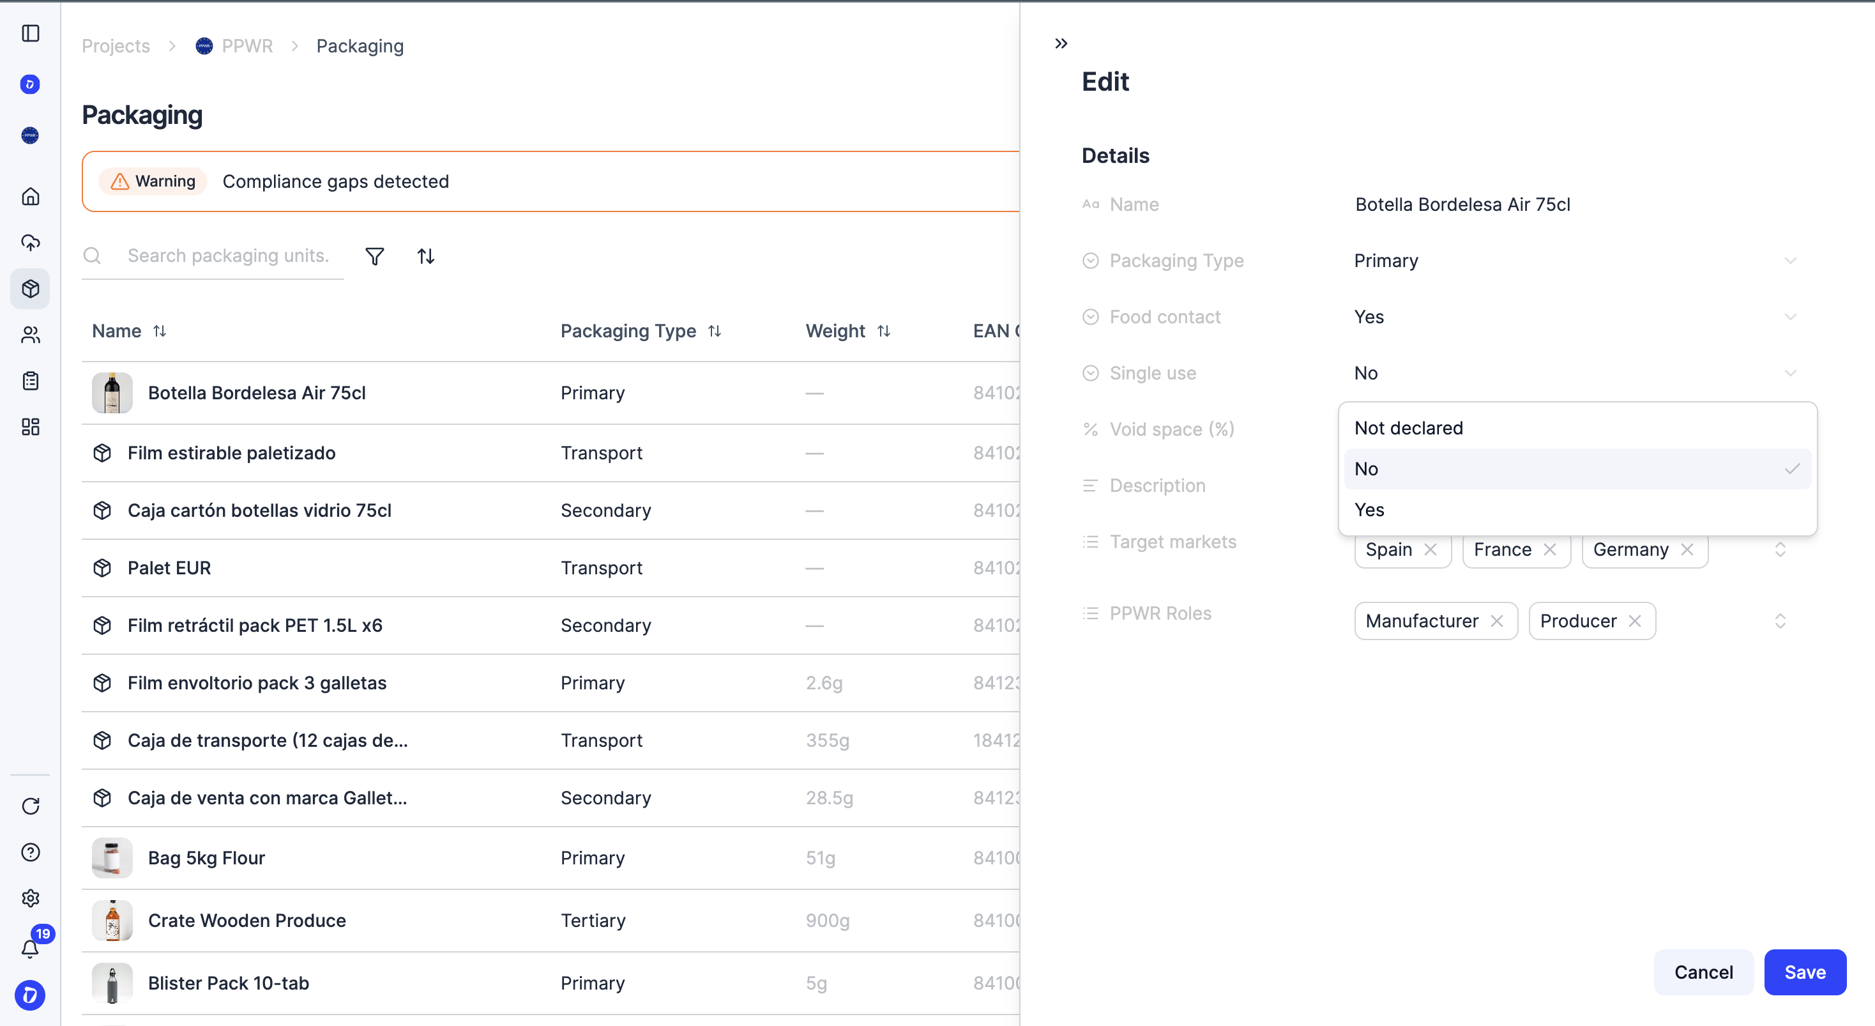Save the packaging edits
The height and width of the screenshot is (1026, 1875).
coord(1804,972)
